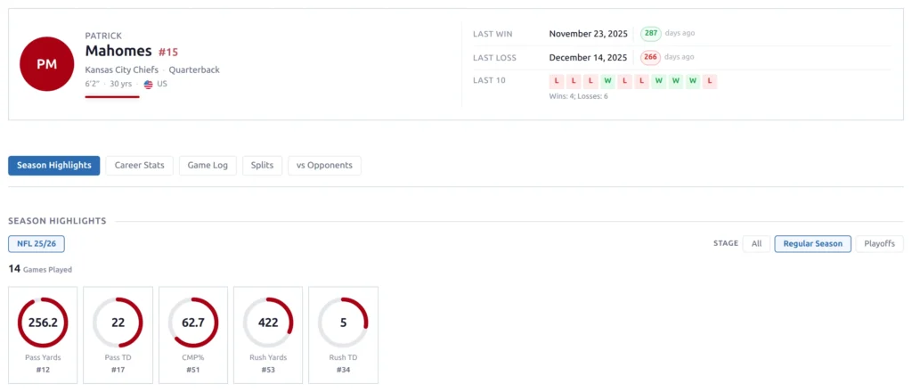The image size is (912, 392).
Task: Click the 6'2" height text
Action: pos(92,84)
